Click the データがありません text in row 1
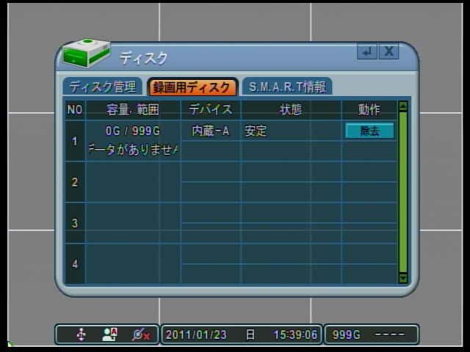Screen dimensions: 470x352 pos(133,150)
